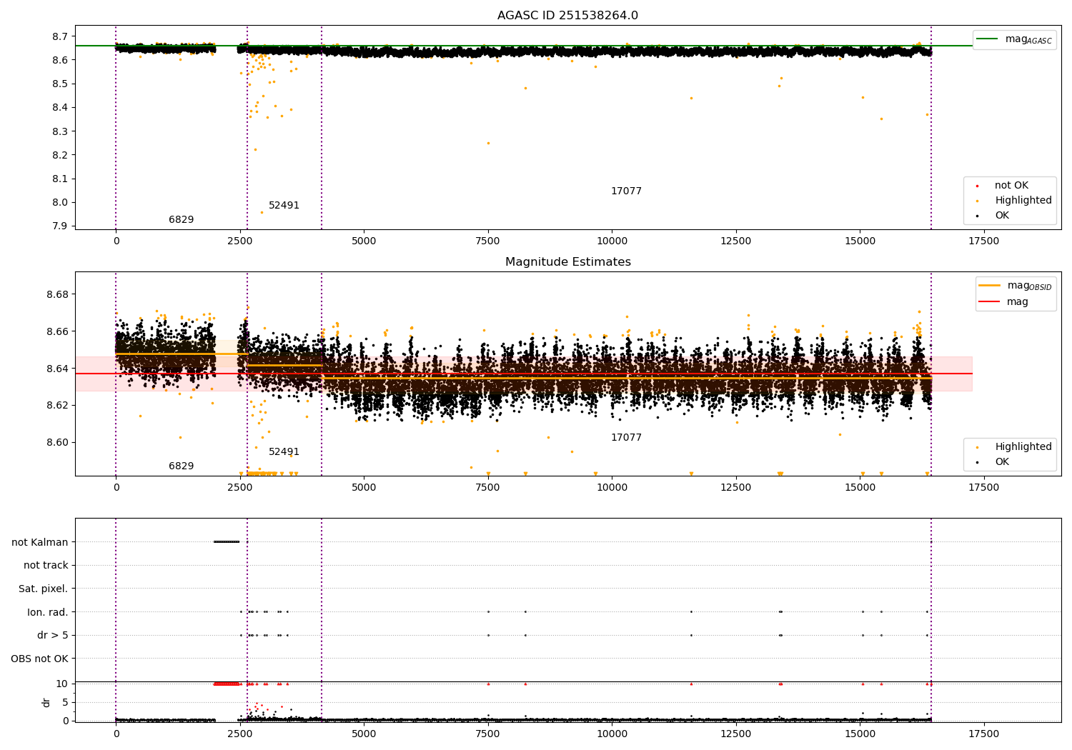Click the 'AGASC ID 251538264.0' title
Image resolution: width=1072 pixels, height=750 pixels.
(x=567, y=16)
